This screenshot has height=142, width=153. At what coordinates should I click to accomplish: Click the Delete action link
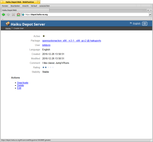tap(20, 85)
